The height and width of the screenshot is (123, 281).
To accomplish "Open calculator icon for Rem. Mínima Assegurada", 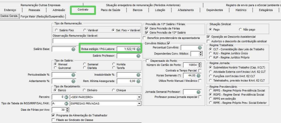I will click(138, 81).
